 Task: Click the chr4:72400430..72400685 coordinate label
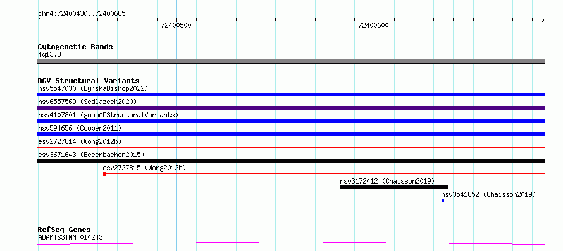82,14
